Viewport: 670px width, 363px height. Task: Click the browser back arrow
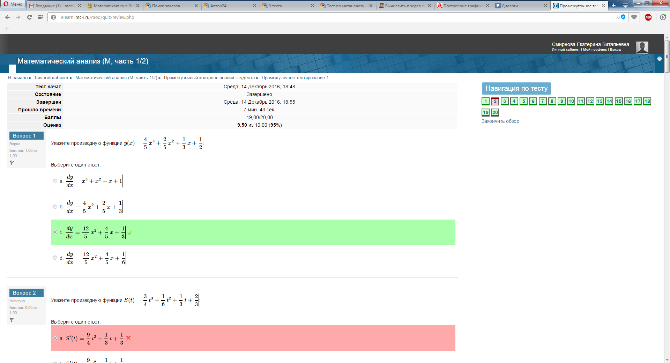point(7,17)
